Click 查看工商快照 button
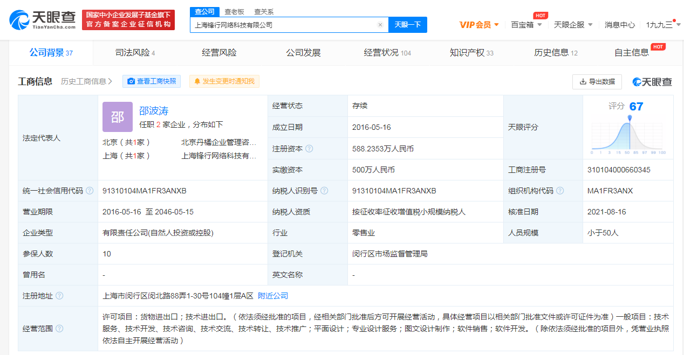This screenshot has width=684, height=355. [x=152, y=81]
